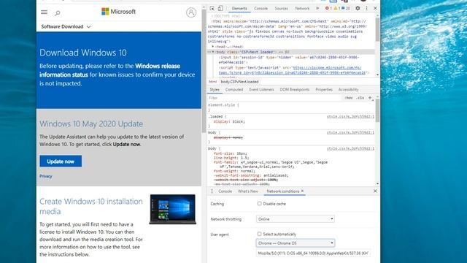Activate the inspect element picker icon
The width and height of the screenshot is (467, 263).
click(x=212, y=8)
